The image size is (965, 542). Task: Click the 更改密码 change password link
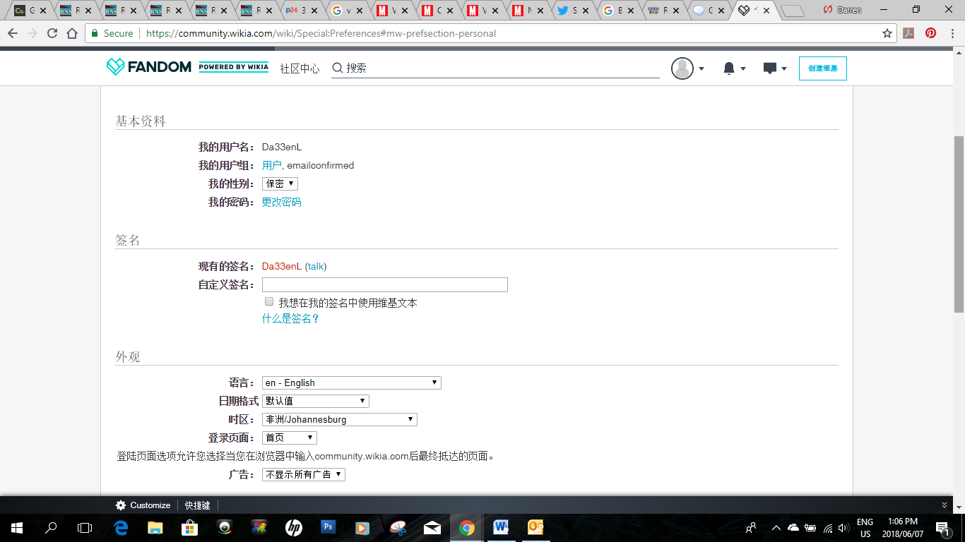point(281,202)
